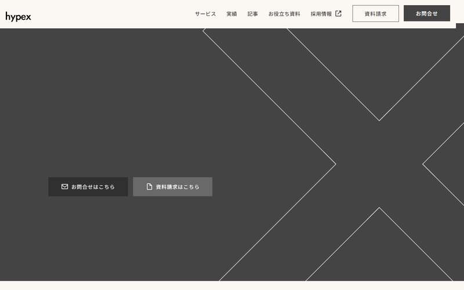Screen dimensions: 464x290
Task: Click the お問合せはこちら button
Action: pyautogui.click(x=88, y=187)
